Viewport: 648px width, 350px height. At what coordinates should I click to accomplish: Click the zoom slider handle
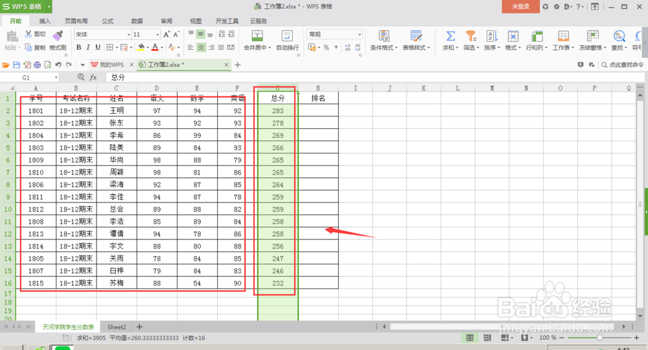[x=599, y=338]
